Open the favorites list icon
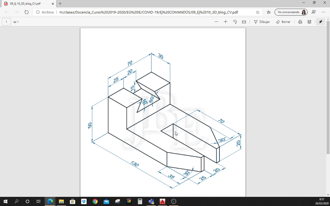Screen dimensions: 330x206 pyautogui.click(x=269, y=12)
